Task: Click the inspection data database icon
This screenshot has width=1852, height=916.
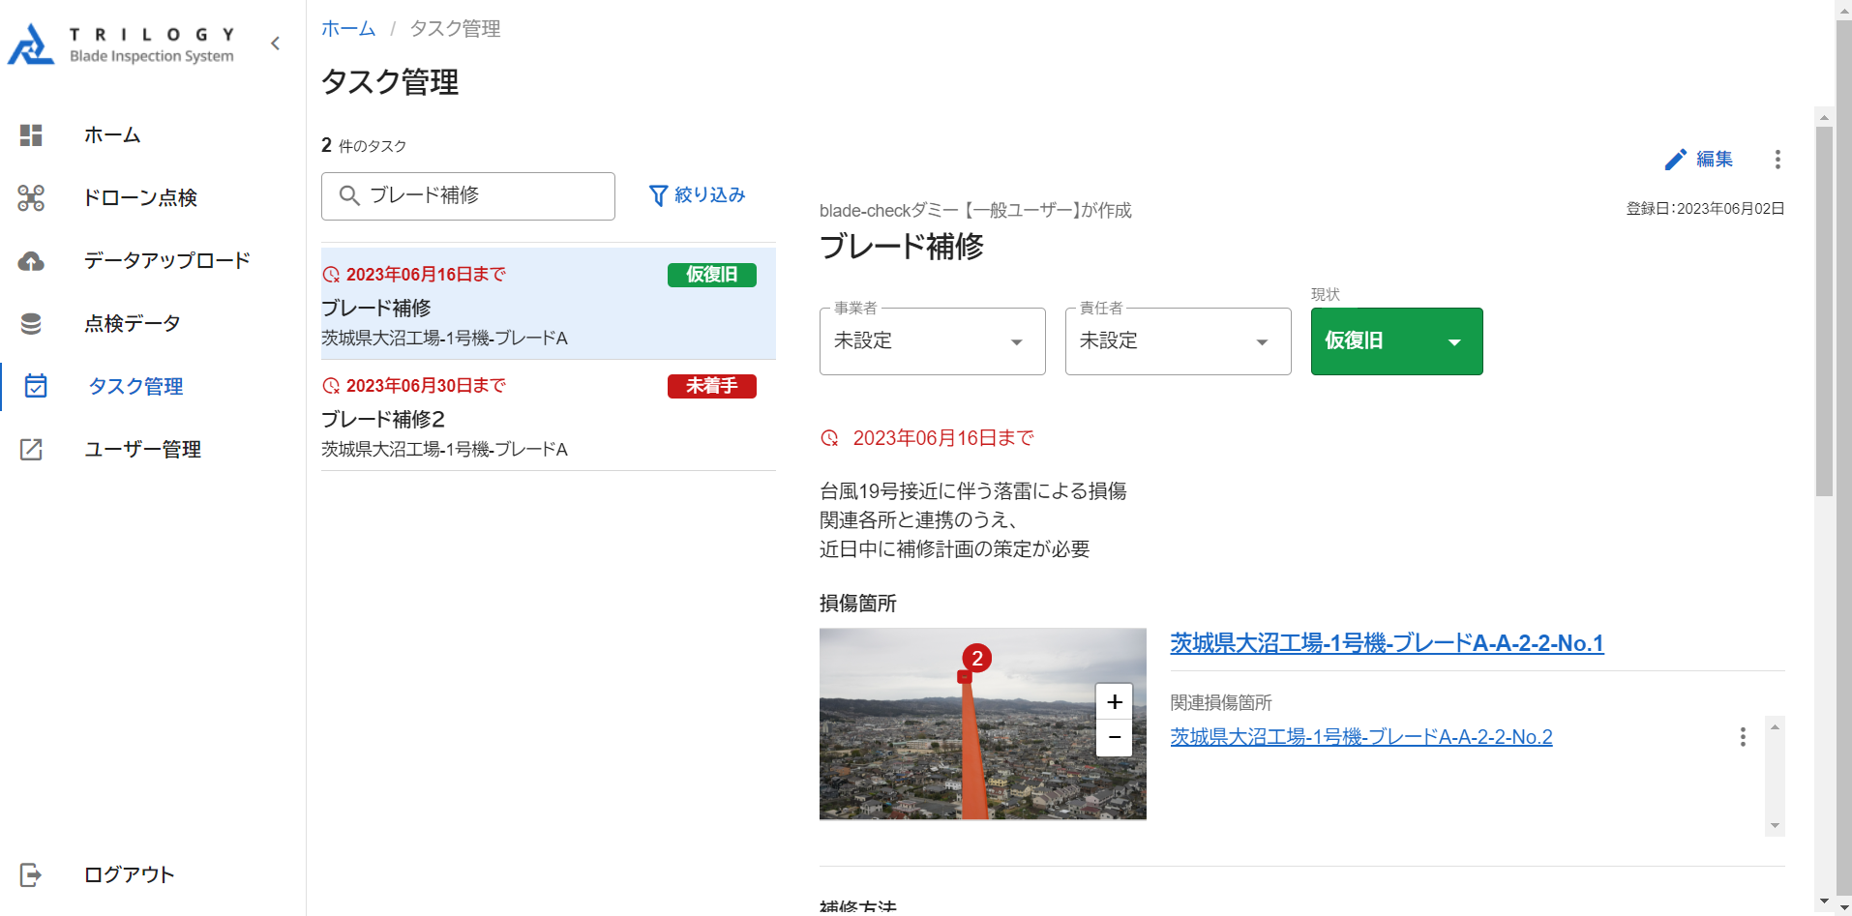Action: (31, 324)
